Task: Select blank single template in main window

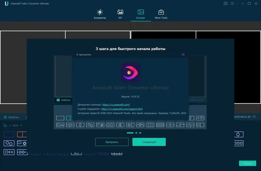Action: (x=9, y=134)
